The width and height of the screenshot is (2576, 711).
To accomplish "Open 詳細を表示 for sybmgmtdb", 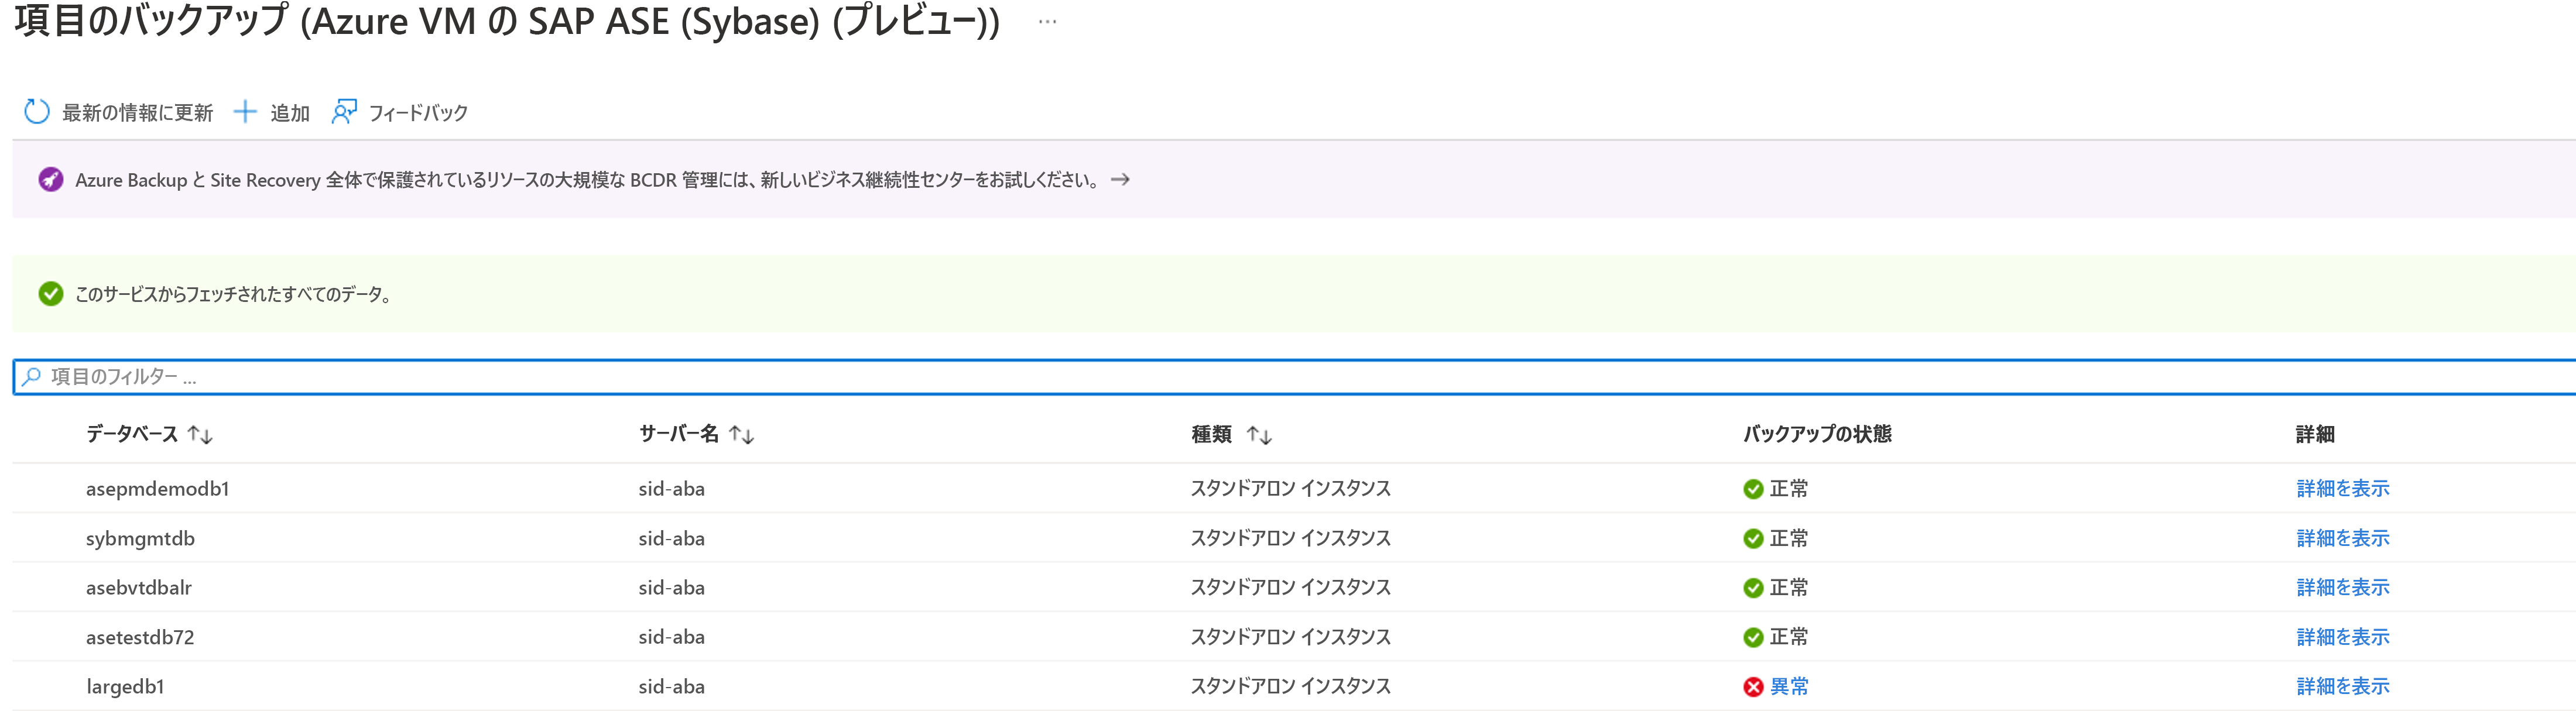I will click(x=2342, y=539).
